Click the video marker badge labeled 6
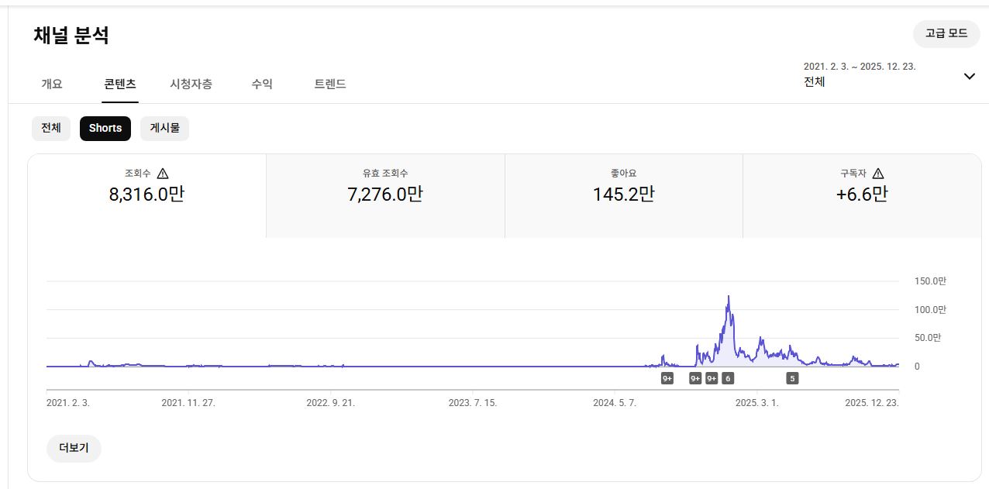This screenshot has height=489, width=989. coord(728,378)
